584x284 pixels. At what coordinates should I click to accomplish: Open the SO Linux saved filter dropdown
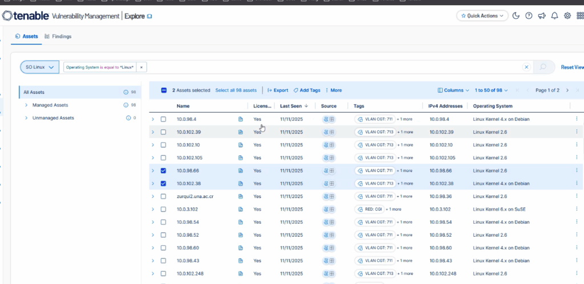pos(40,67)
